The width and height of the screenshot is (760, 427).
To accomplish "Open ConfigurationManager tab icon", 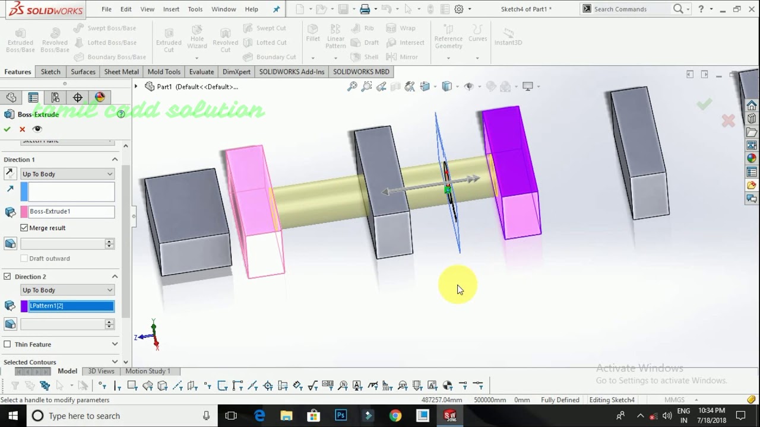I will coord(55,97).
